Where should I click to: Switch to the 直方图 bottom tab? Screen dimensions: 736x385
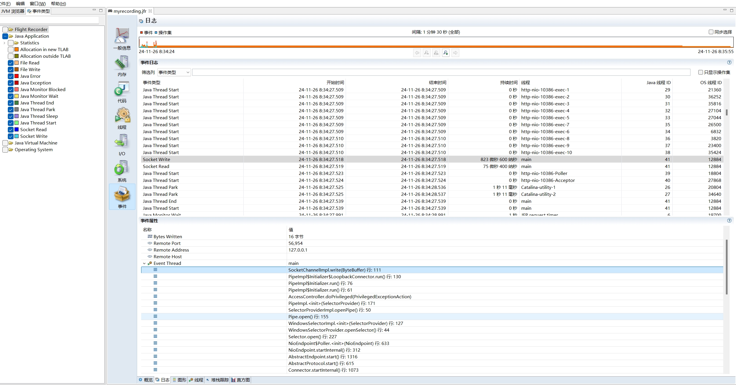point(241,380)
